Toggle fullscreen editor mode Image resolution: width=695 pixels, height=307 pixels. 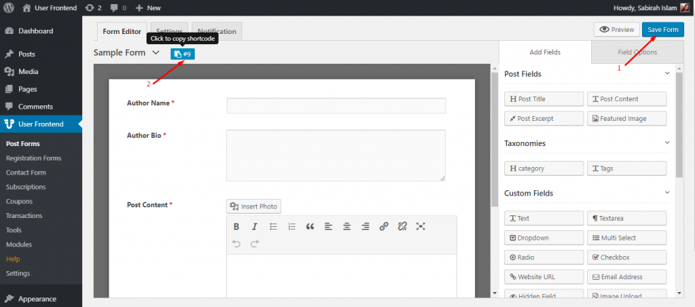(421, 227)
